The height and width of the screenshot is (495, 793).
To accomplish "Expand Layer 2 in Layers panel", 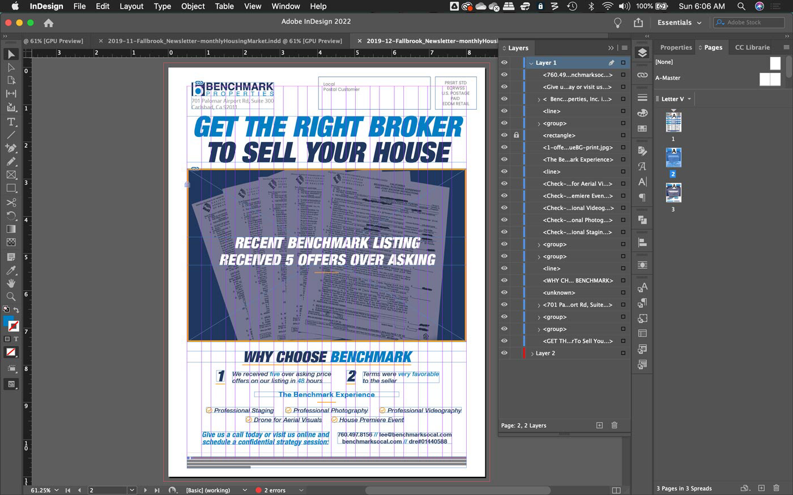I will (x=532, y=353).
